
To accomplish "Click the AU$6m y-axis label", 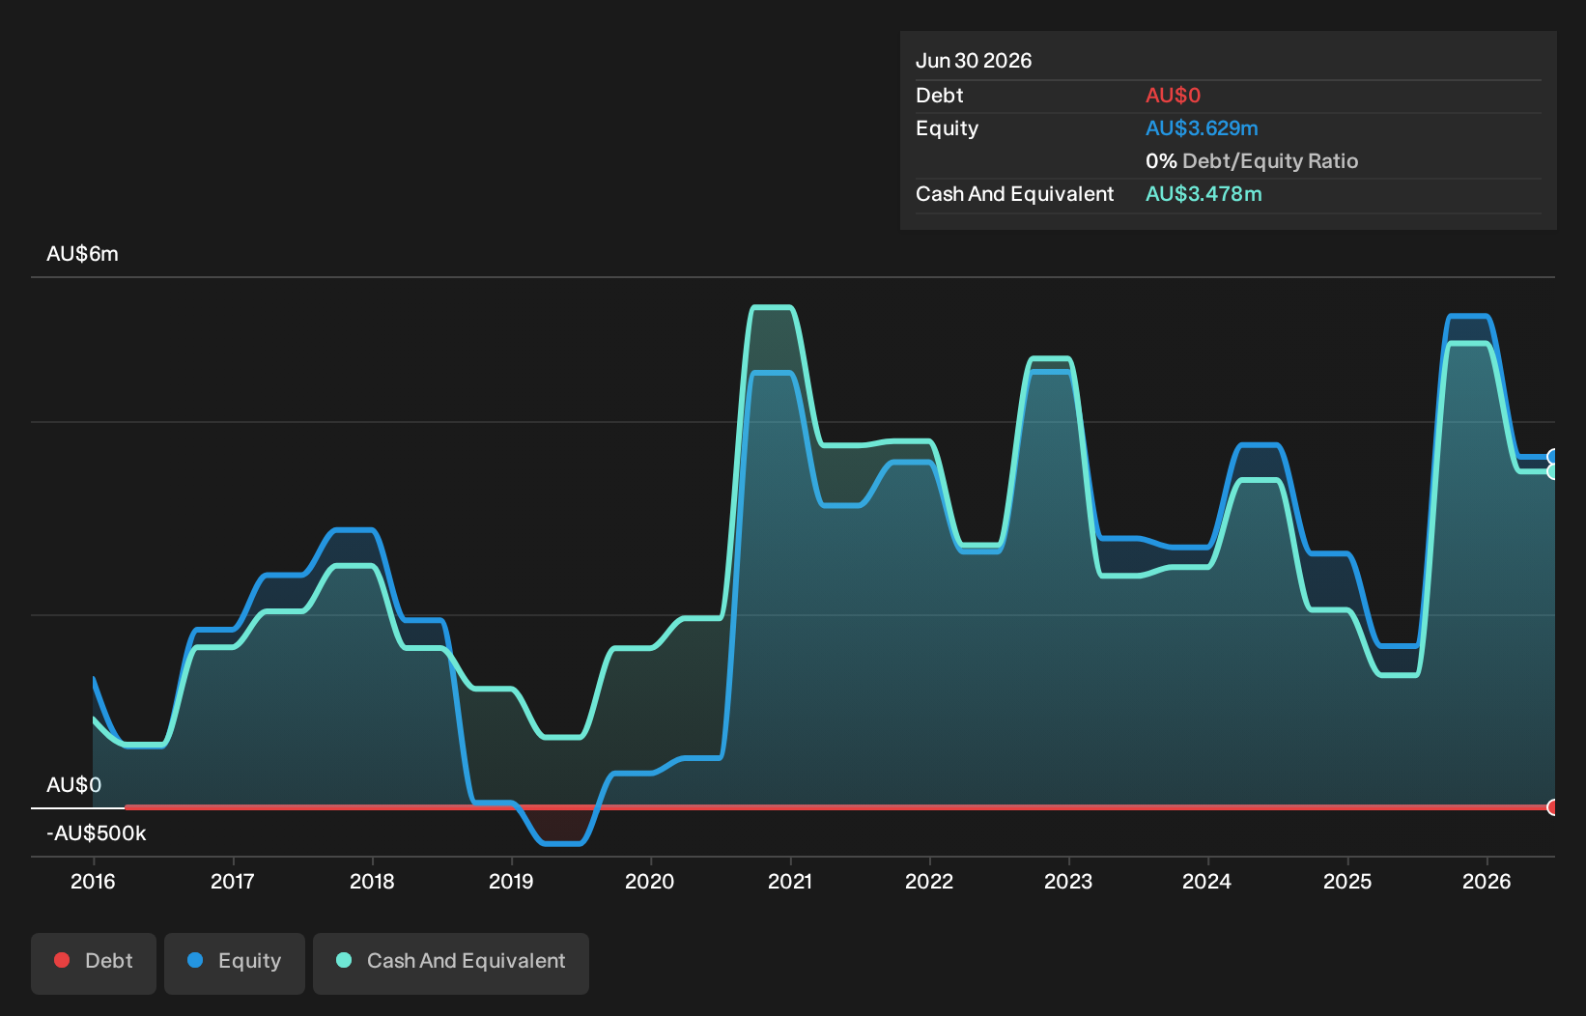I will pos(82,254).
